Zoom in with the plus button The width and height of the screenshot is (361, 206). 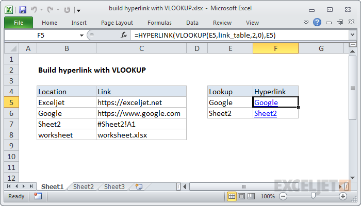pyautogui.click(x=343, y=196)
